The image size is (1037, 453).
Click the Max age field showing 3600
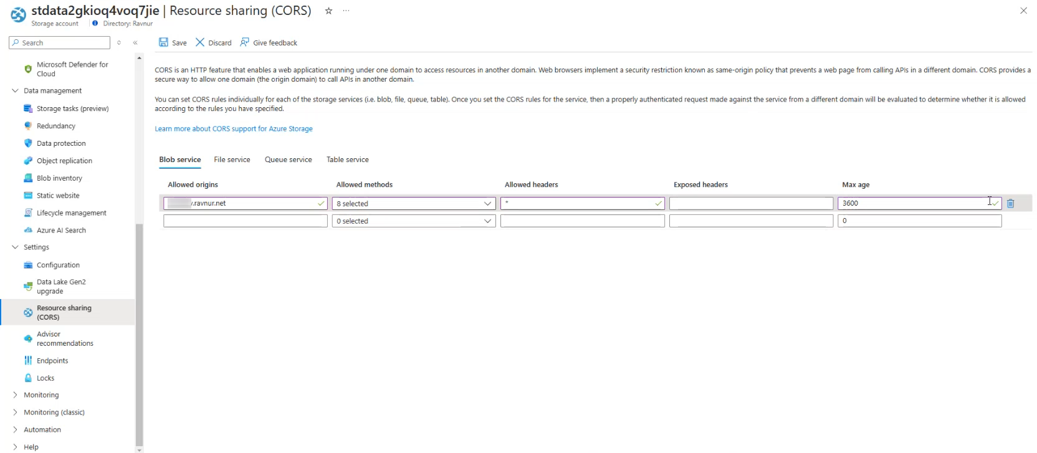(x=920, y=204)
